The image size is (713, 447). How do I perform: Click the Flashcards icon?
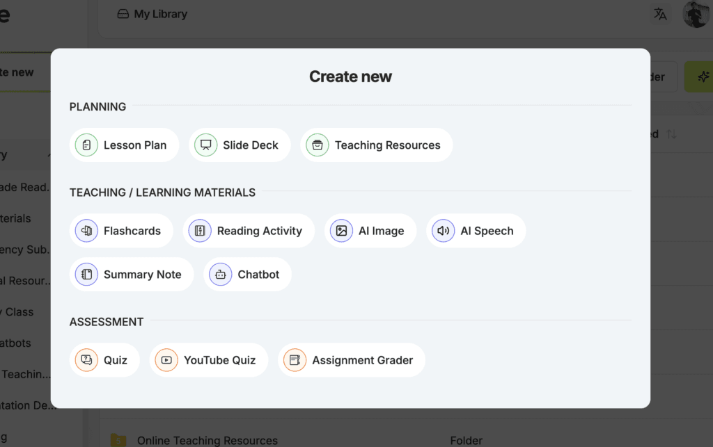coord(86,231)
